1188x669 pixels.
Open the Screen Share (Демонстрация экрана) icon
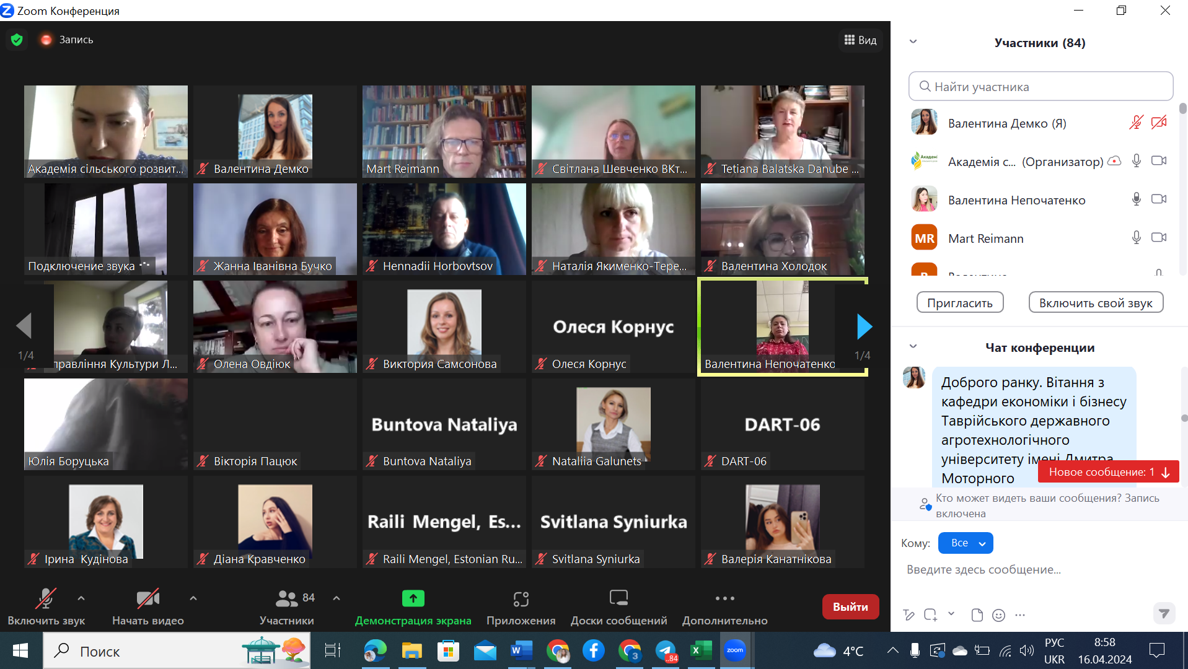413,598
